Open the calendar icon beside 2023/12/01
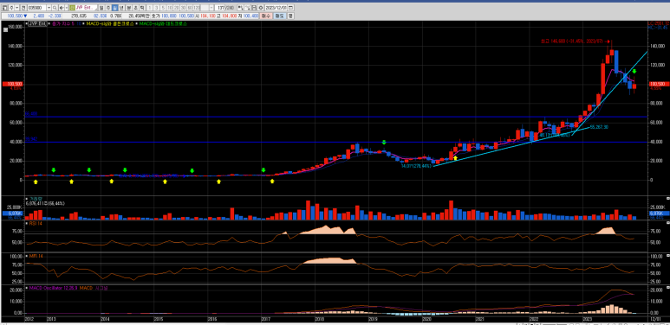 point(290,8)
